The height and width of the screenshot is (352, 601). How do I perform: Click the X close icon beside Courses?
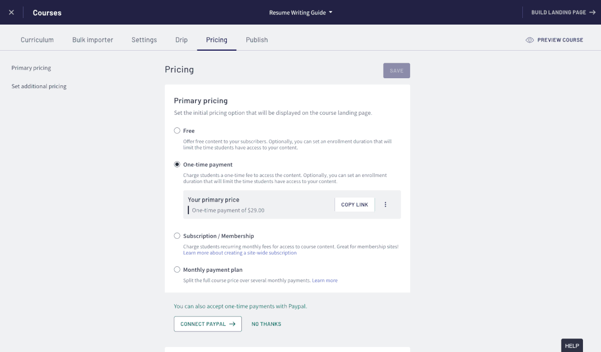(12, 13)
